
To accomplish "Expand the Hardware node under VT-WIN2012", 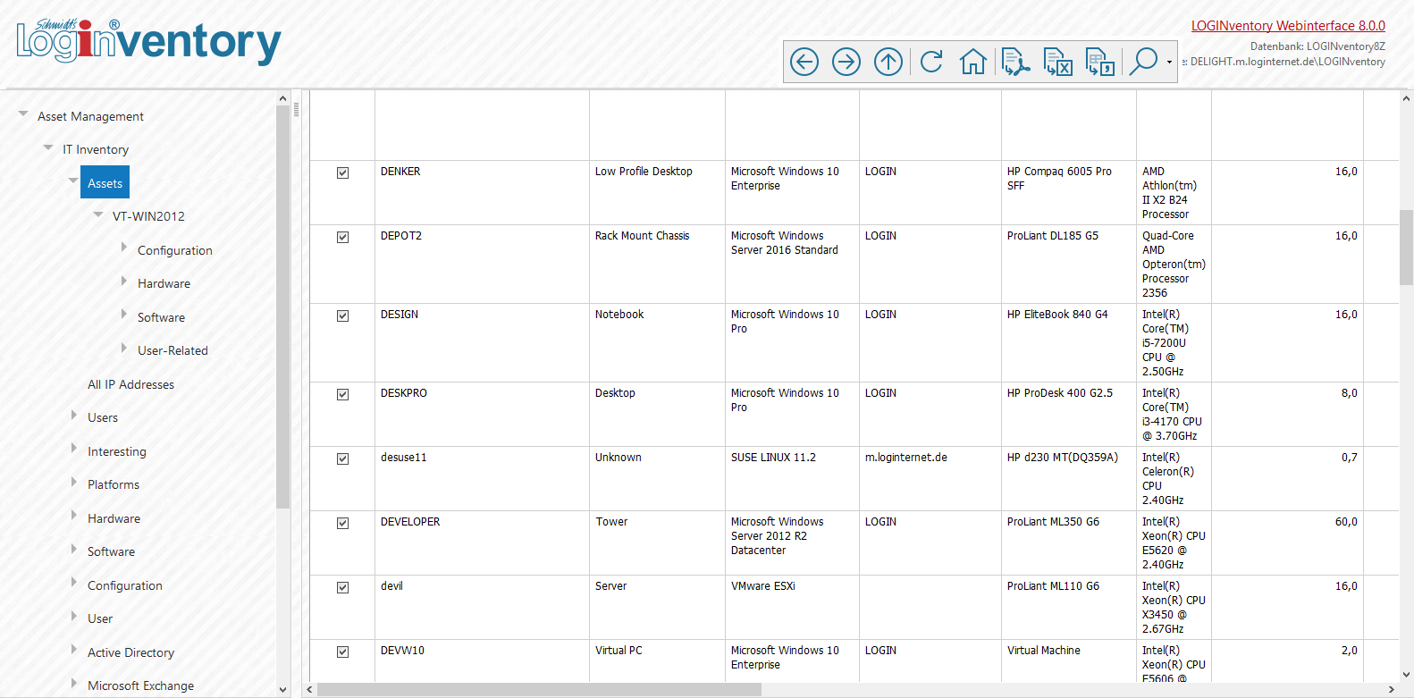I will 124,281.
